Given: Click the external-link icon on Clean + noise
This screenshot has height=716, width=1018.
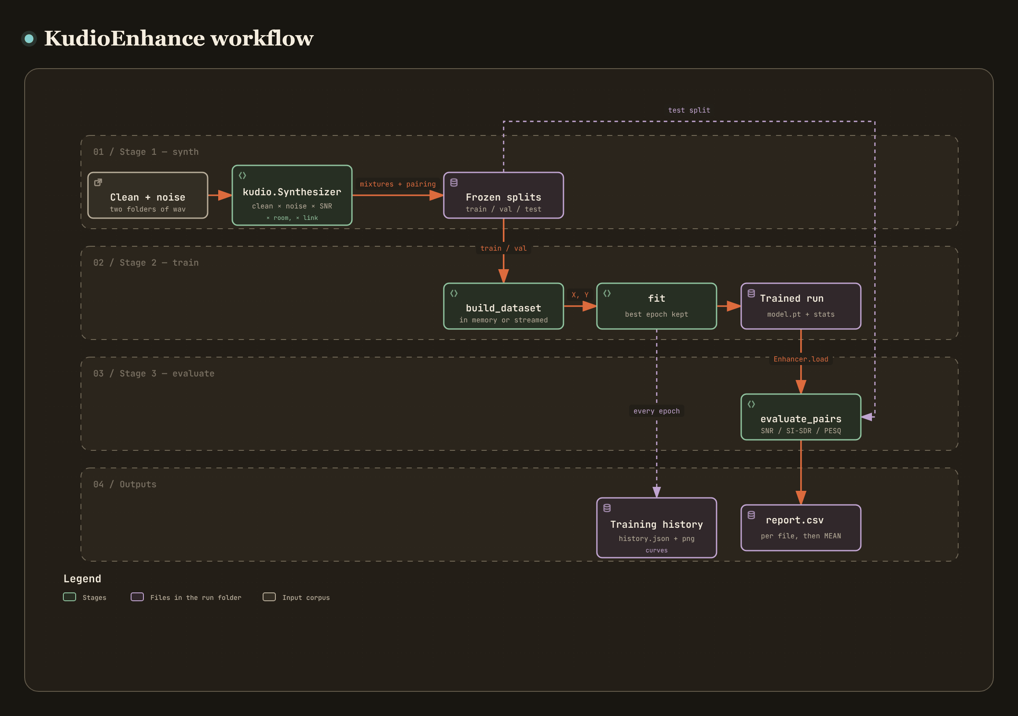Looking at the screenshot, I should 98,182.
